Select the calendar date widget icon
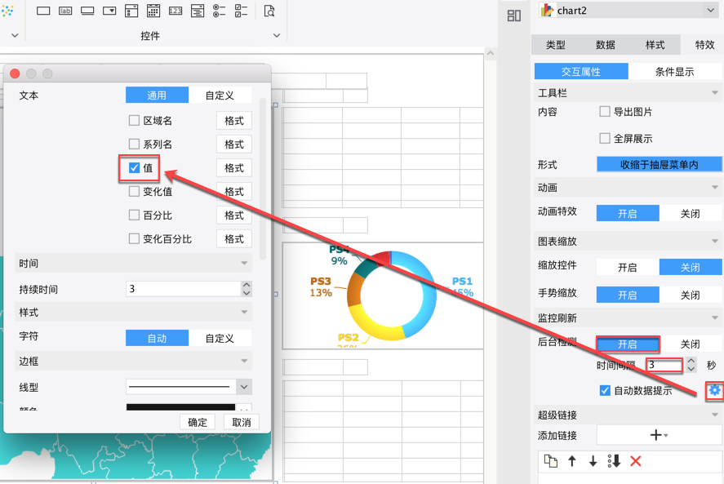The image size is (724, 484). pos(153,11)
